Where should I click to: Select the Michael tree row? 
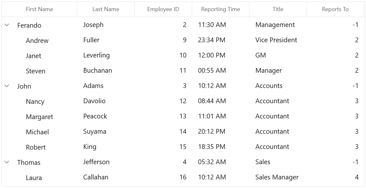[183, 131]
